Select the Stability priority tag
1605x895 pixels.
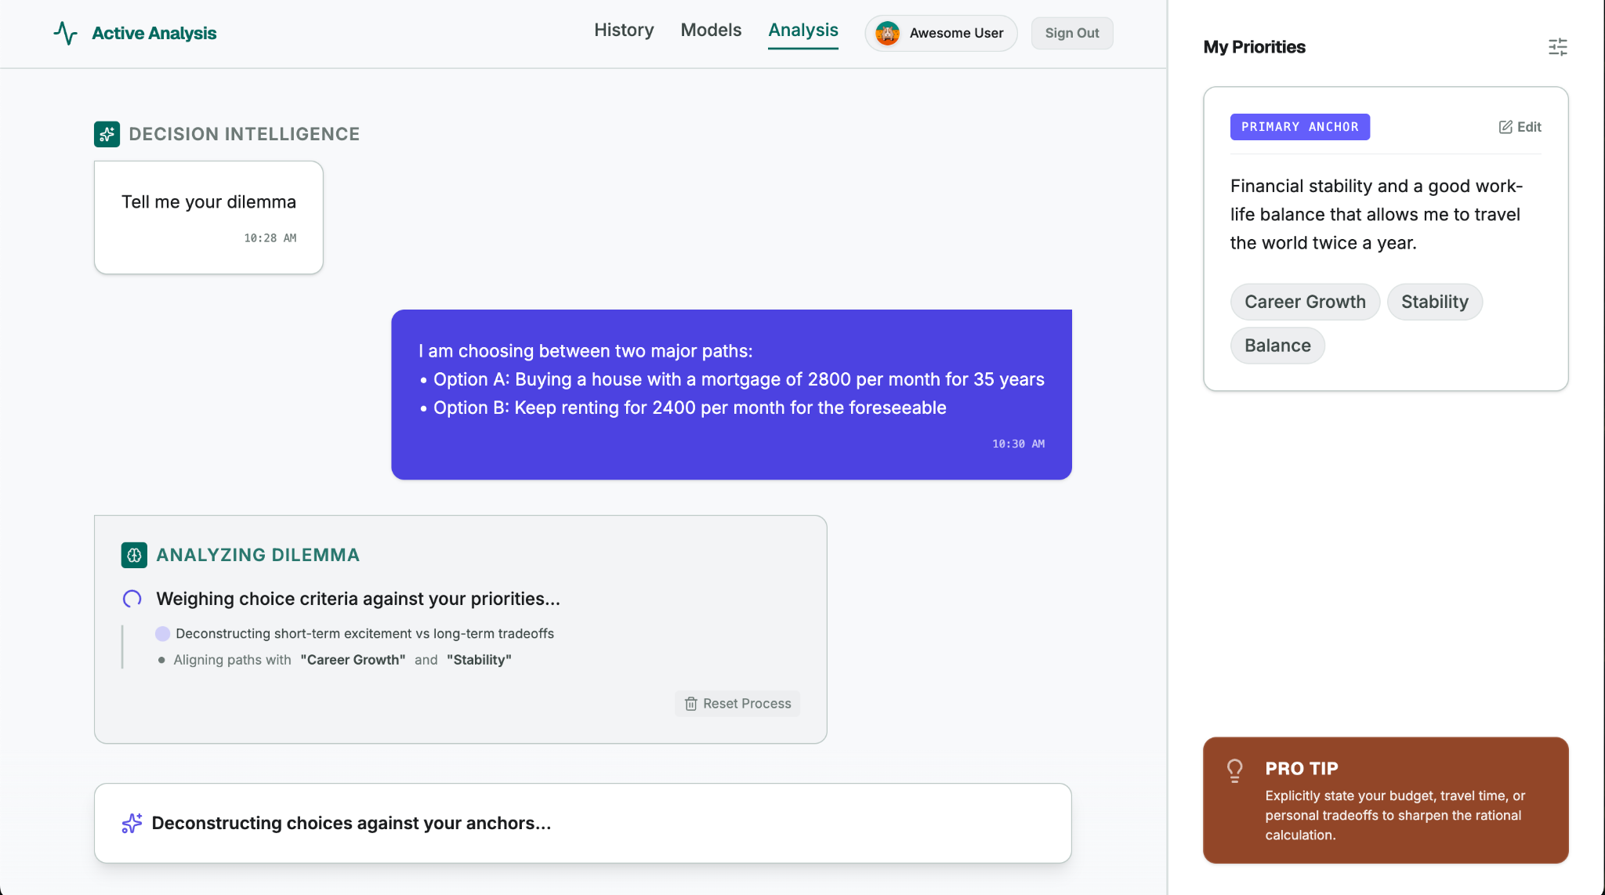[x=1434, y=302]
